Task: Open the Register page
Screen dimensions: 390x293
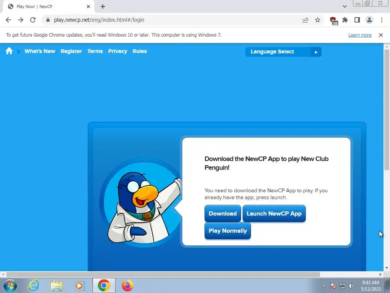Action: click(71, 51)
